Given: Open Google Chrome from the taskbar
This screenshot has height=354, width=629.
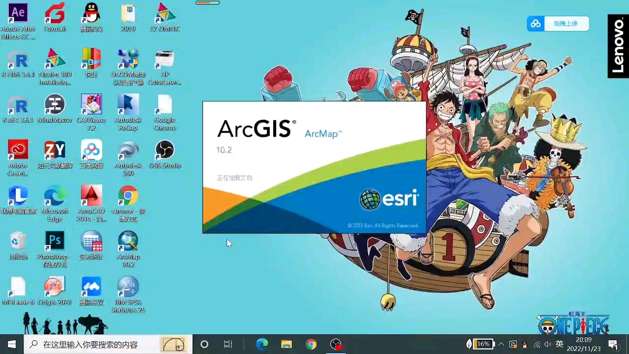Looking at the screenshot, I should click(311, 344).
